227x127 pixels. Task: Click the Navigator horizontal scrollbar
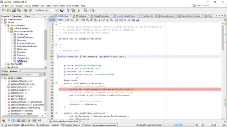[21, 116]
